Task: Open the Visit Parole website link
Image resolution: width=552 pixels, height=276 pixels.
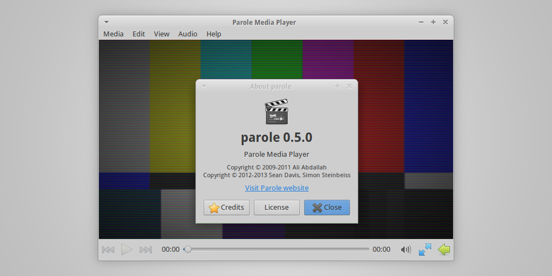Action: [x=276, y=188]
